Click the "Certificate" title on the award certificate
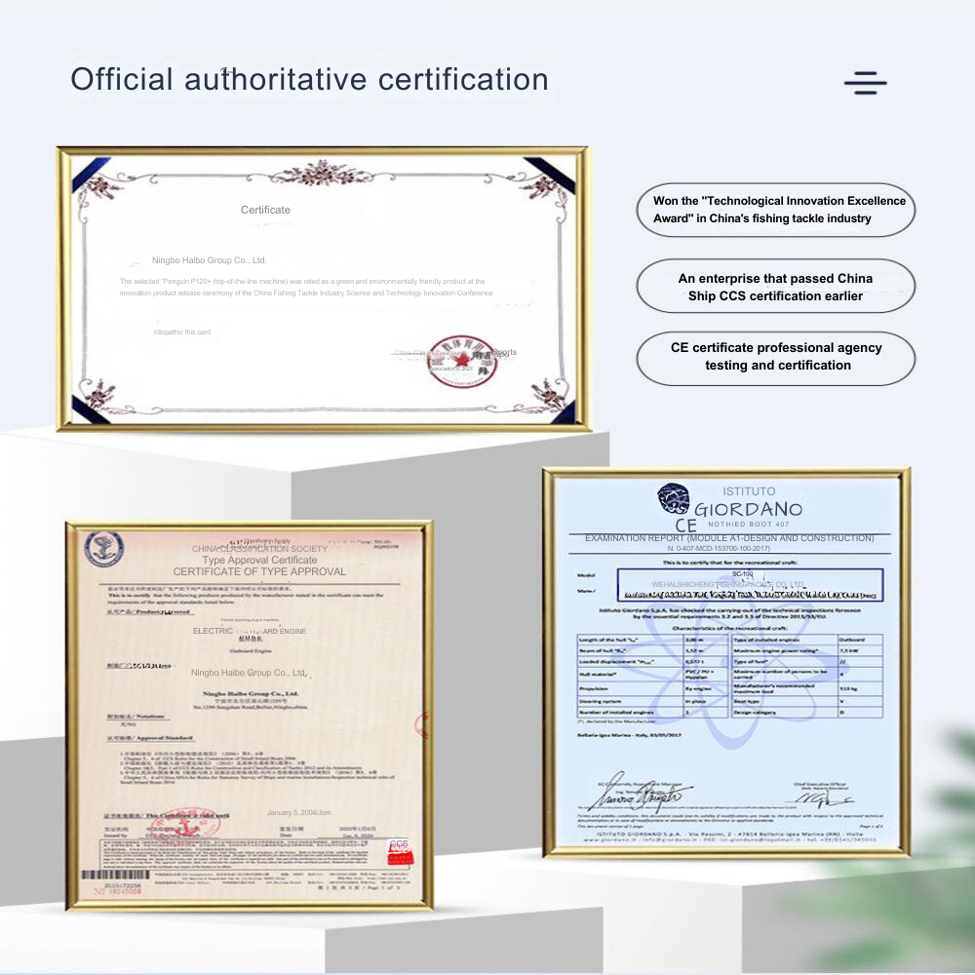 [x=265, y=211]
